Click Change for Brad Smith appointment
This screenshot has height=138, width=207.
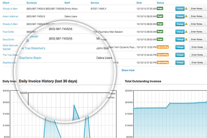pyautogui.click(x=180, y=39)
